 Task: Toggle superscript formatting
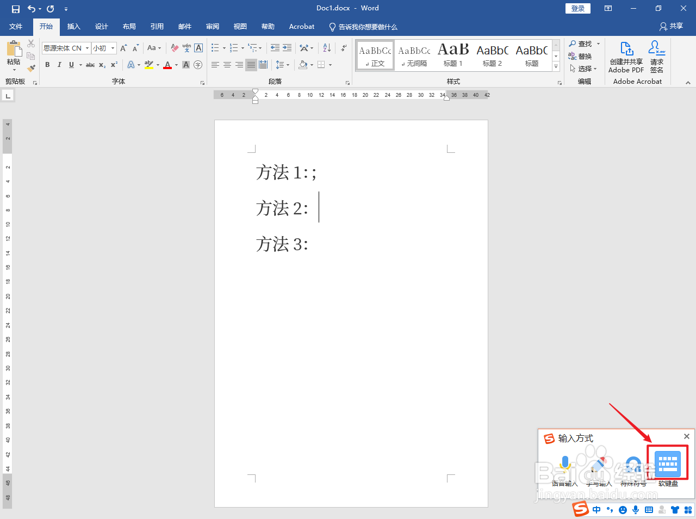click(114, 65)
